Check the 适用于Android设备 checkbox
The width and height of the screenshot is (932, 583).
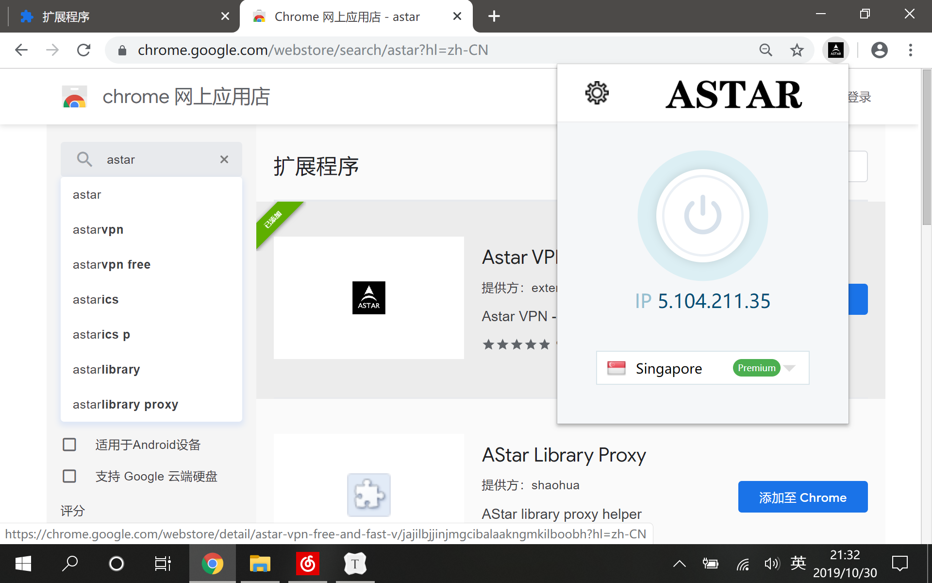pyautogui.click(x=69, y=445)
